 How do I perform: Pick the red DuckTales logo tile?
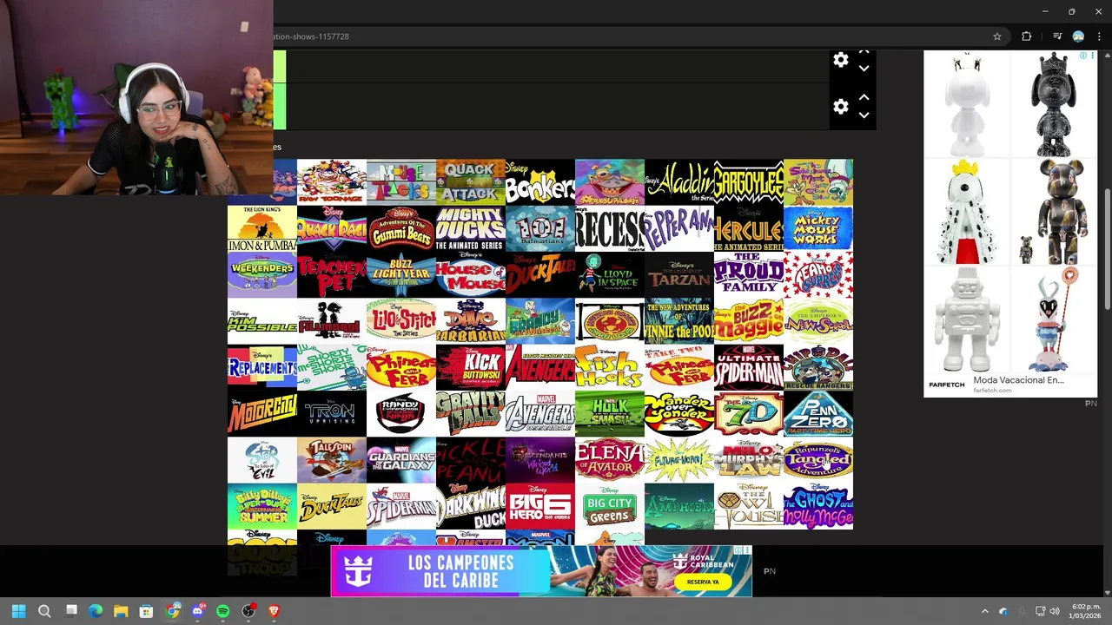(539, 275)
